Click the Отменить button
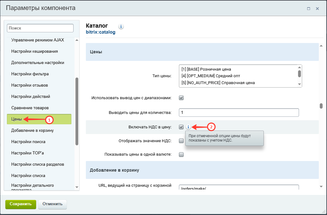The width and height of the screenshot is (327, 215). [x=52, y=204]
